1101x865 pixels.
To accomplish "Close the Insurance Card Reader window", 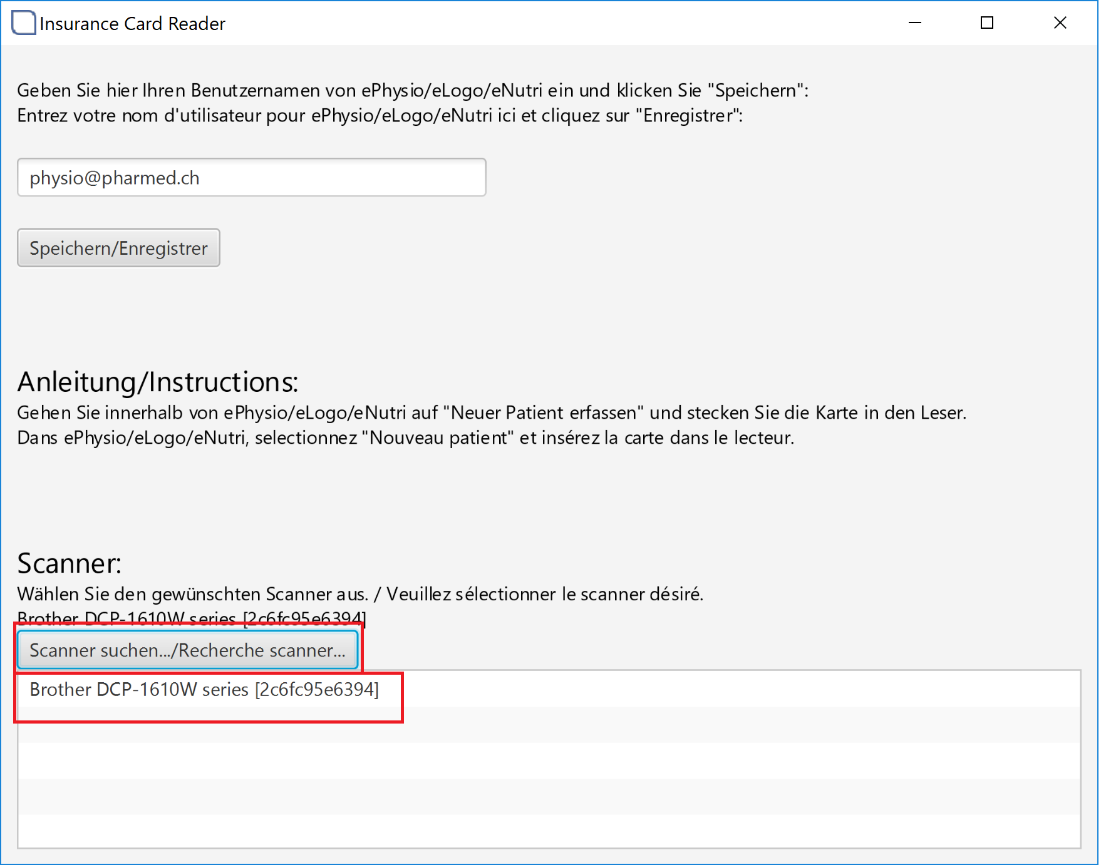I will 1060,23.
